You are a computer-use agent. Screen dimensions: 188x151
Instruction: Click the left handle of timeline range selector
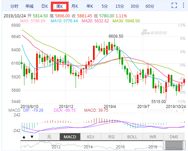(164, 145)
